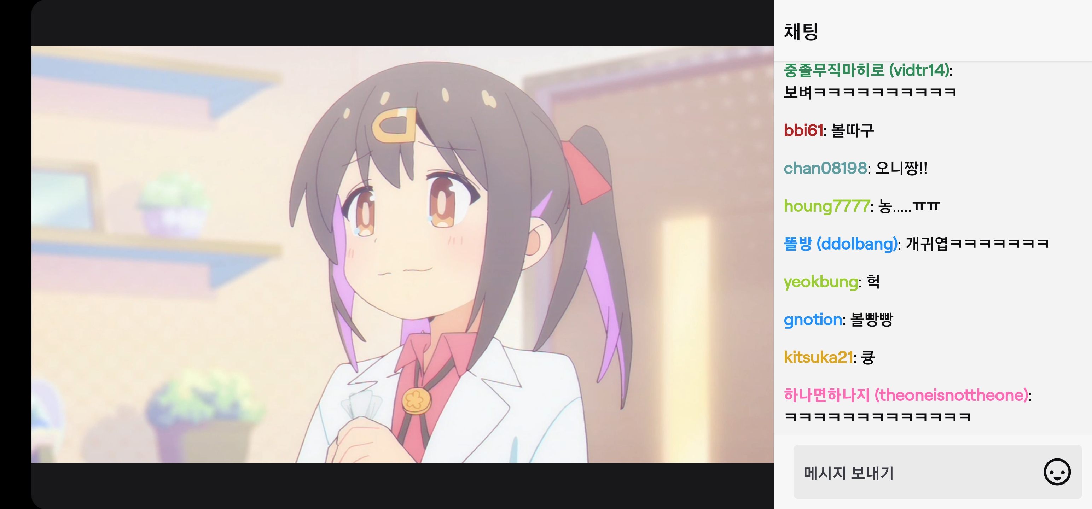Select the 농.....ㅠㅠ chat message
The height and width of the screenshot is (509, 1092).
pyautogui.click(x=909, y=206)
